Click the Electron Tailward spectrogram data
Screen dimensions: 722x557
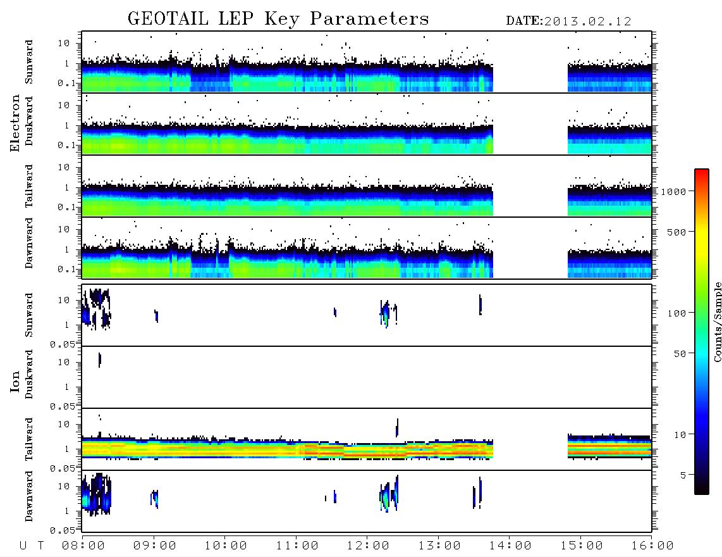287,201
